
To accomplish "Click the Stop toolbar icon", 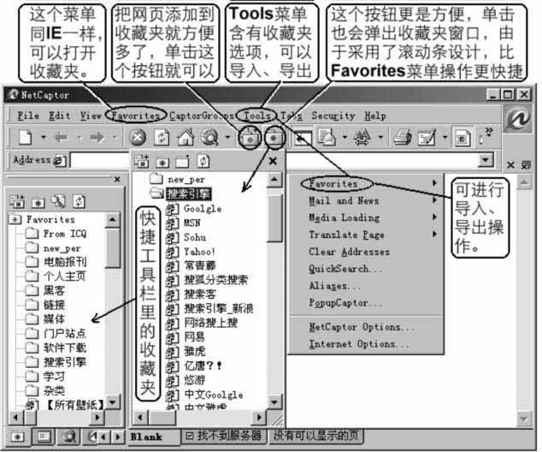I will [138, 138].
